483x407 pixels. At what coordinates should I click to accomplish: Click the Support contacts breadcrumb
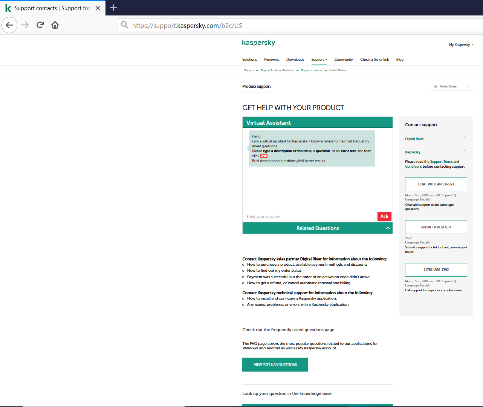tap(311, 70)
